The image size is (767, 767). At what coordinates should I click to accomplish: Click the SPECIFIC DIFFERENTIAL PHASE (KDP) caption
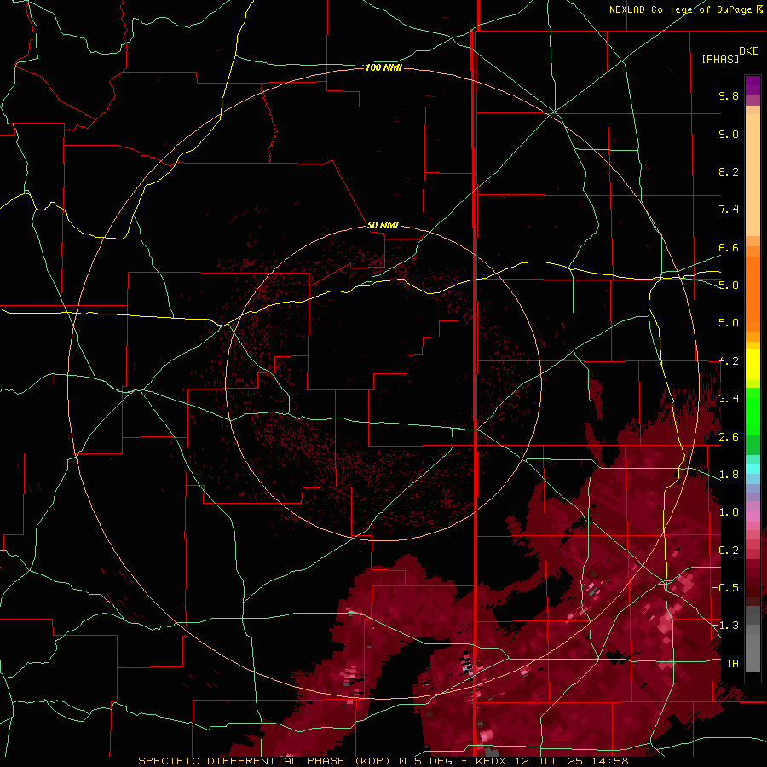click(266, 761)
